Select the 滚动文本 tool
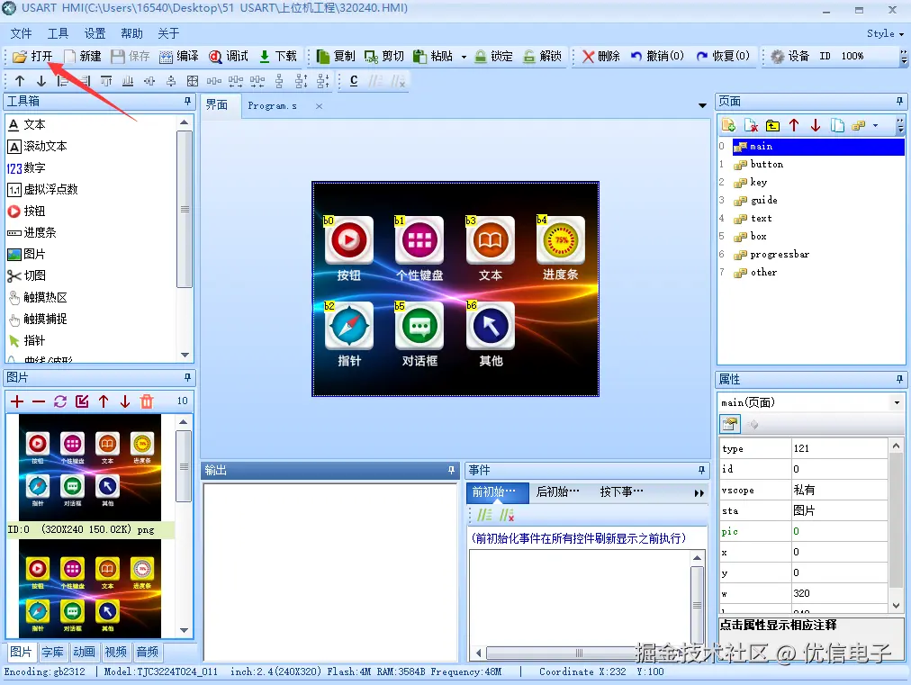The width and height of the screenshot is (911, 685). tap(37, 146)
